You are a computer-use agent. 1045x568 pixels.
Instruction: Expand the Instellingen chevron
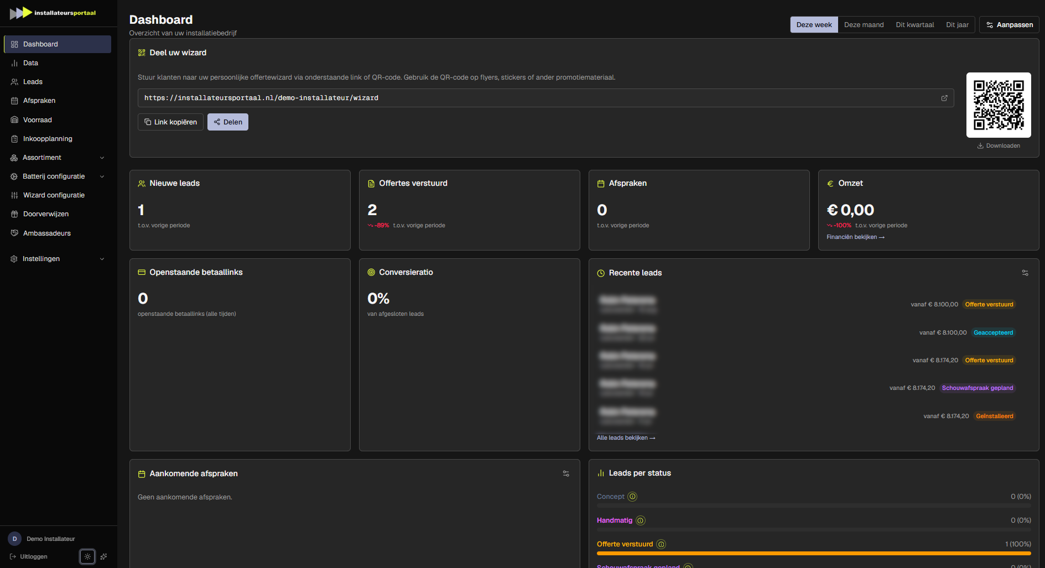[x=102, y=259]
